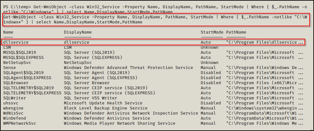Click the Name column header
Viewport: 314px width, 131px height.
tap(8, 32)
